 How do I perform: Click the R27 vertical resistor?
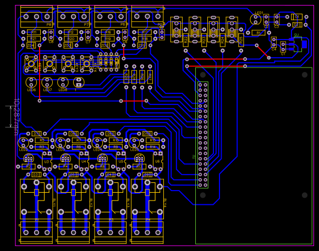click(150, 77)
